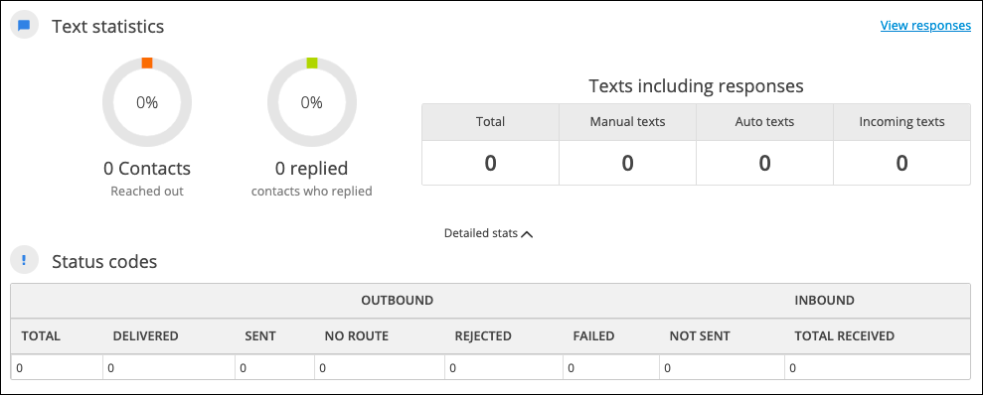Open the View responses link
Screen dimensions: 983x395
pos(925,25)
